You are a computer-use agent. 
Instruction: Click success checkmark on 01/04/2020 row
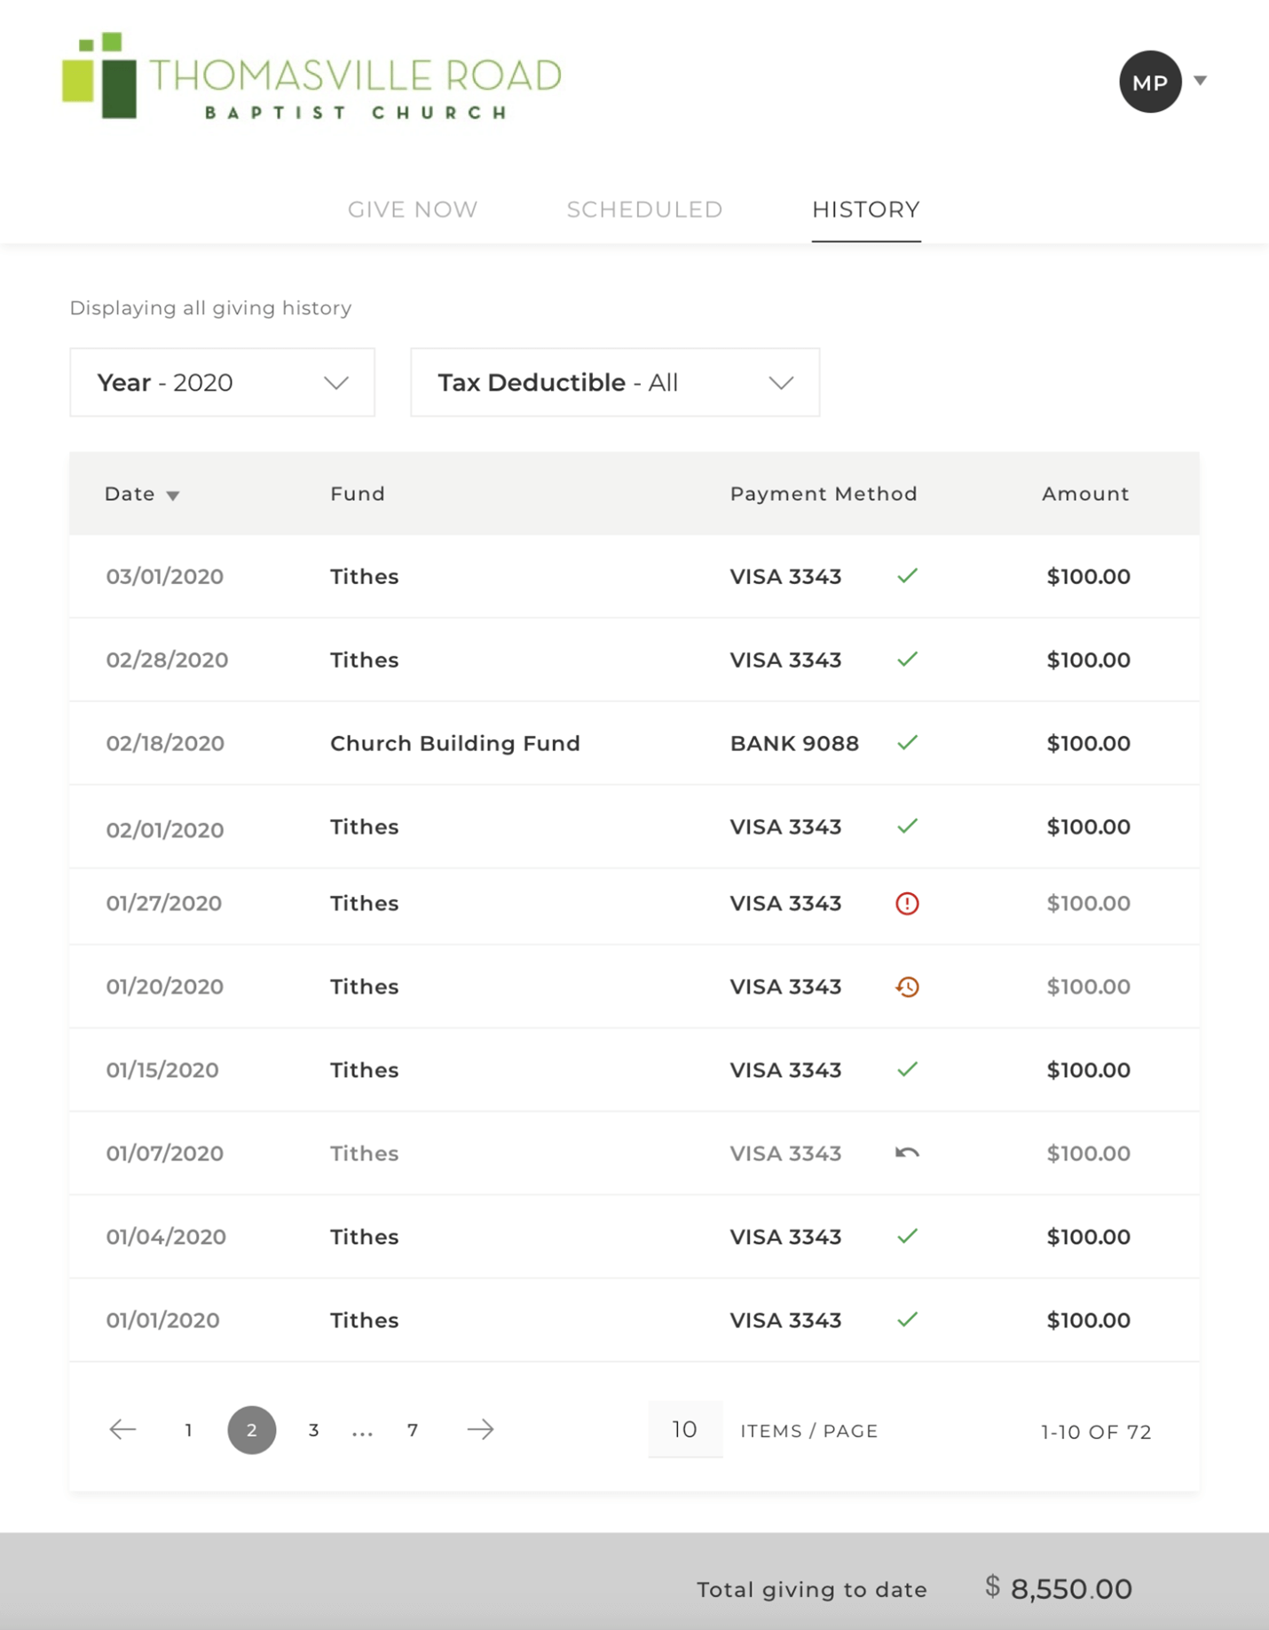(907, 1237)
